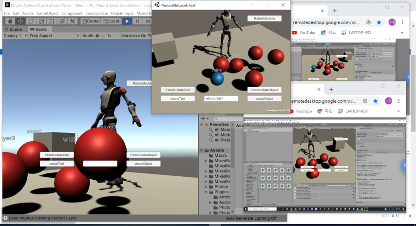Show more bookmarks in front Chrome window
Viewport: 416px width, 226px height.
point(398,111)
